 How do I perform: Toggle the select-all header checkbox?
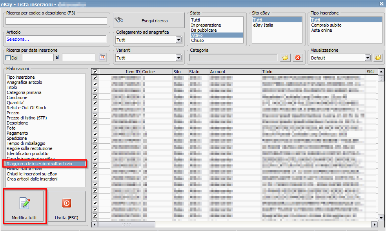[x=95, y=72]
